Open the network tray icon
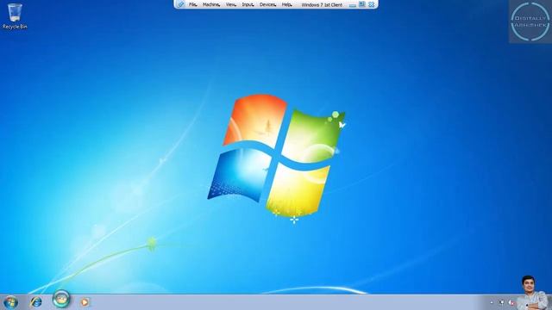The height and width of the screenshot is (310, 552). 501,302
